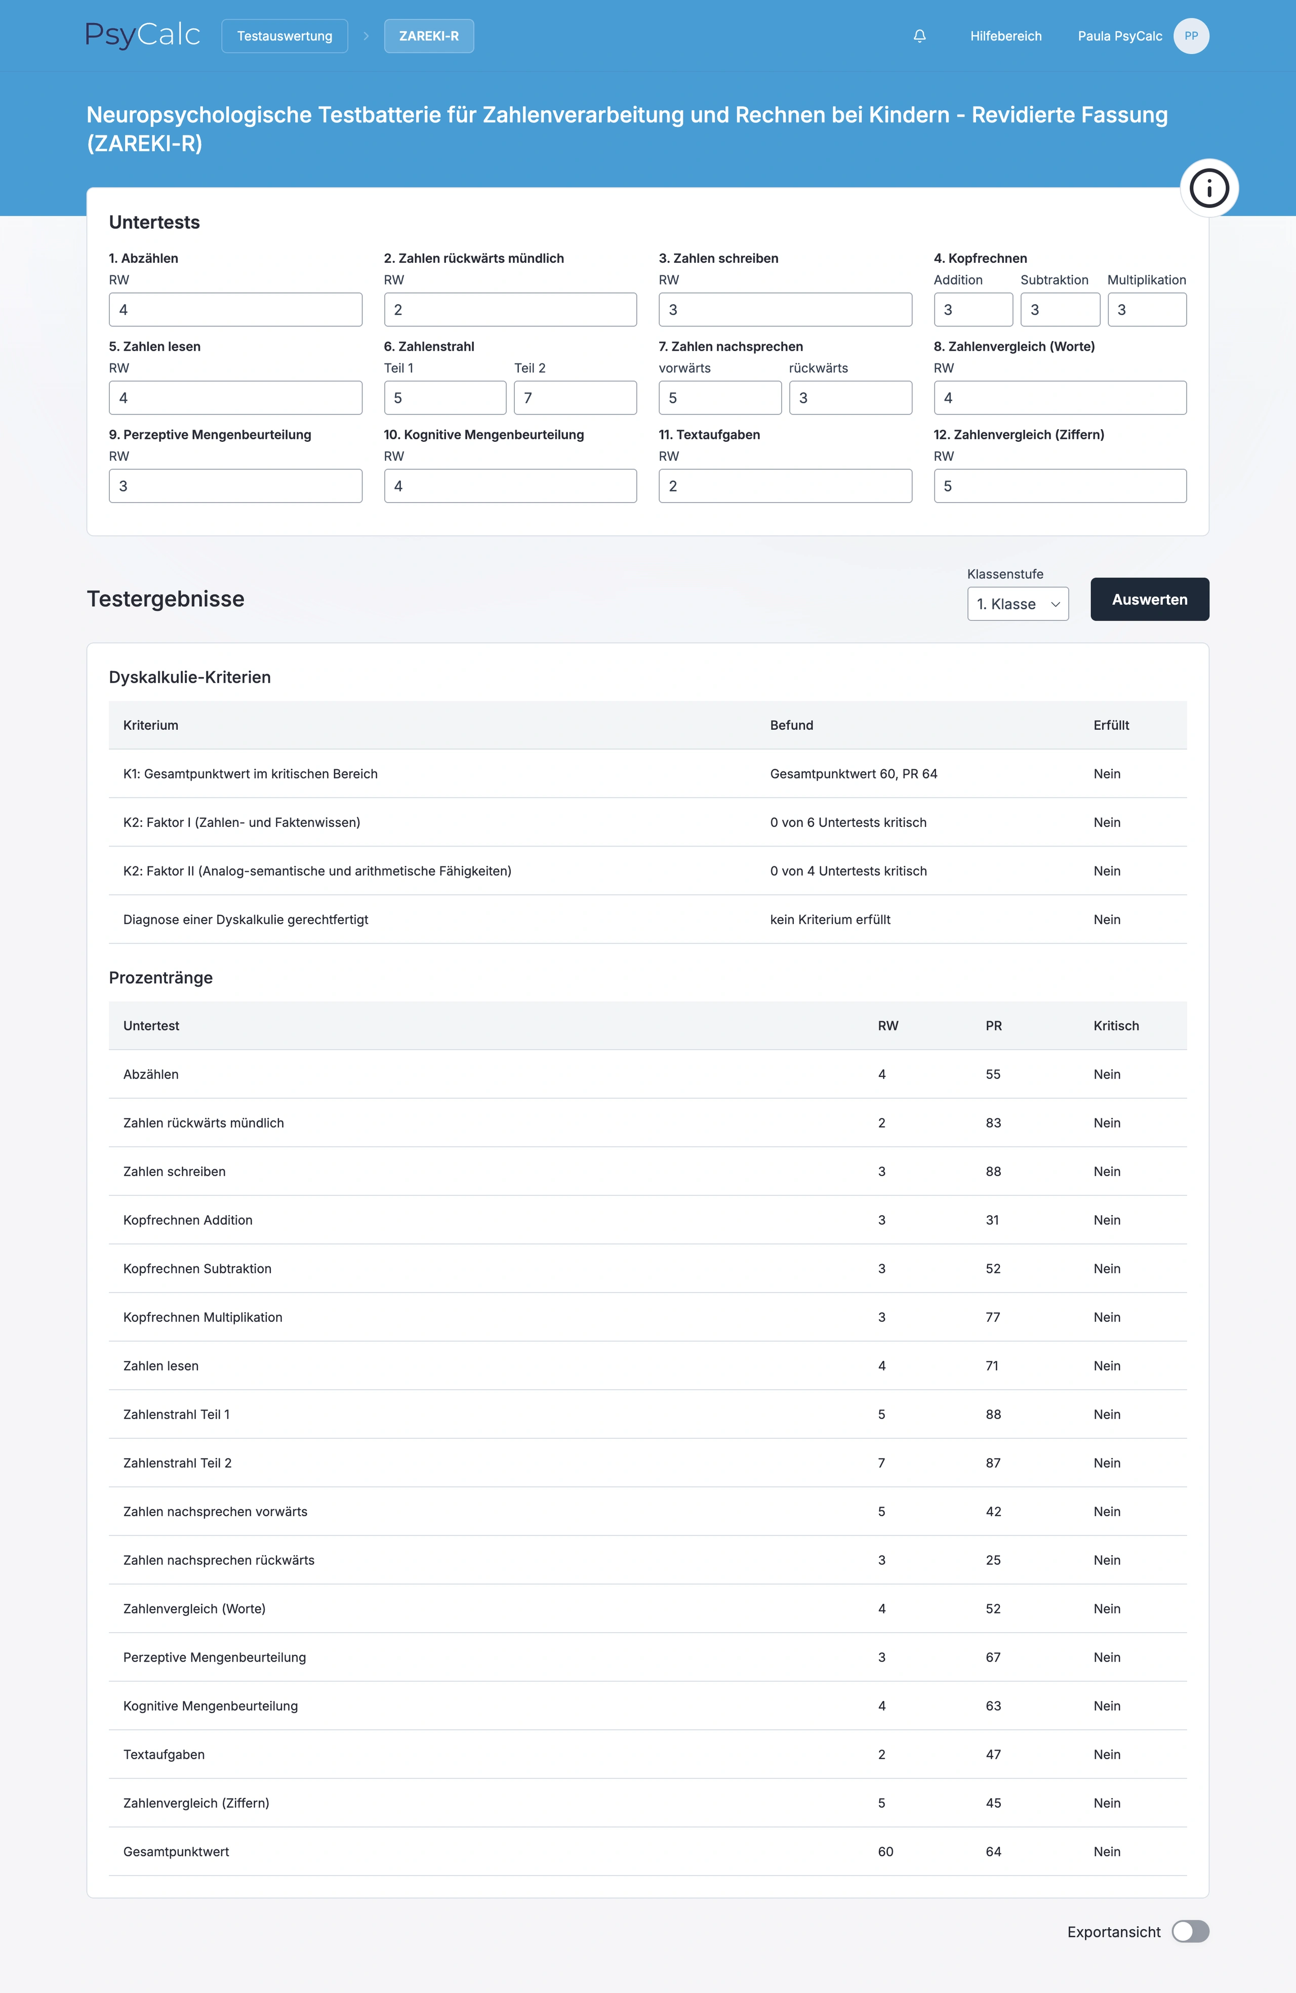Focus the Textaufgaben RW field
1296x1993 pixels.
785,486
